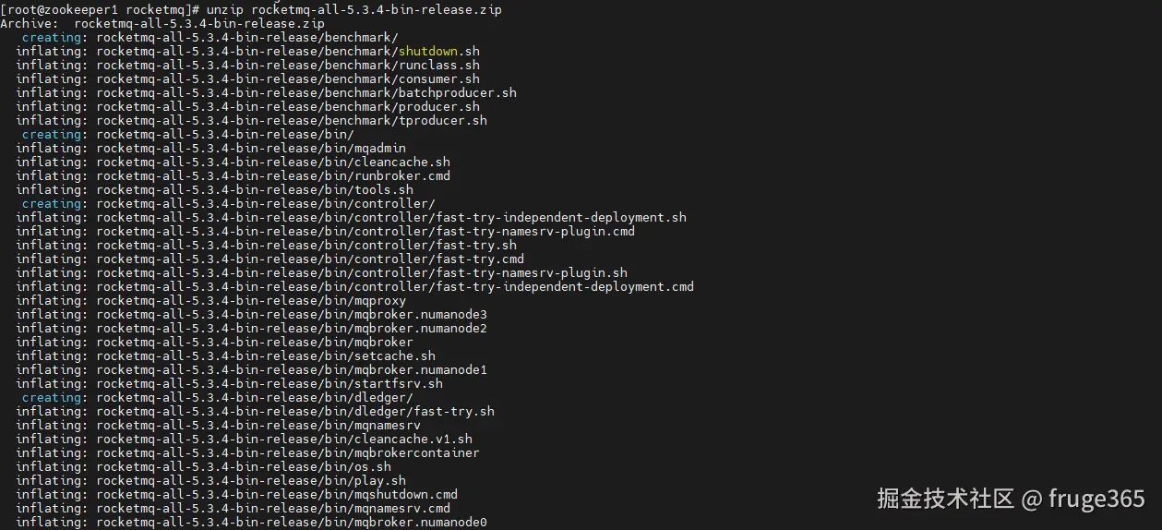The width and height of the screenshot is (1162, 530).
Task: Click the bin/startfsrv.sh line
Action: tap(229, 383)
